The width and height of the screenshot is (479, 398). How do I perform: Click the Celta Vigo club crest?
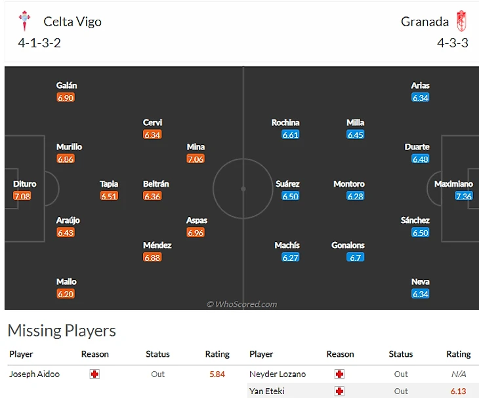[25, 22]
